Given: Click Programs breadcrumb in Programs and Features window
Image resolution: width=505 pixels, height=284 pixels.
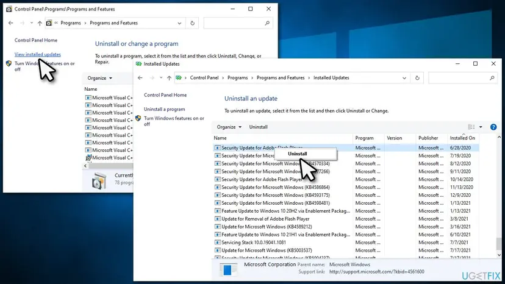Looking at the screenshot, I should click(71, 23).
